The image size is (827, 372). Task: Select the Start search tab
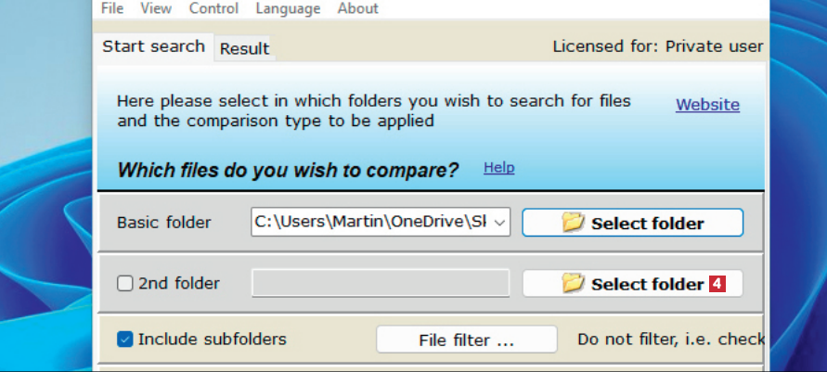pos(153,46)
